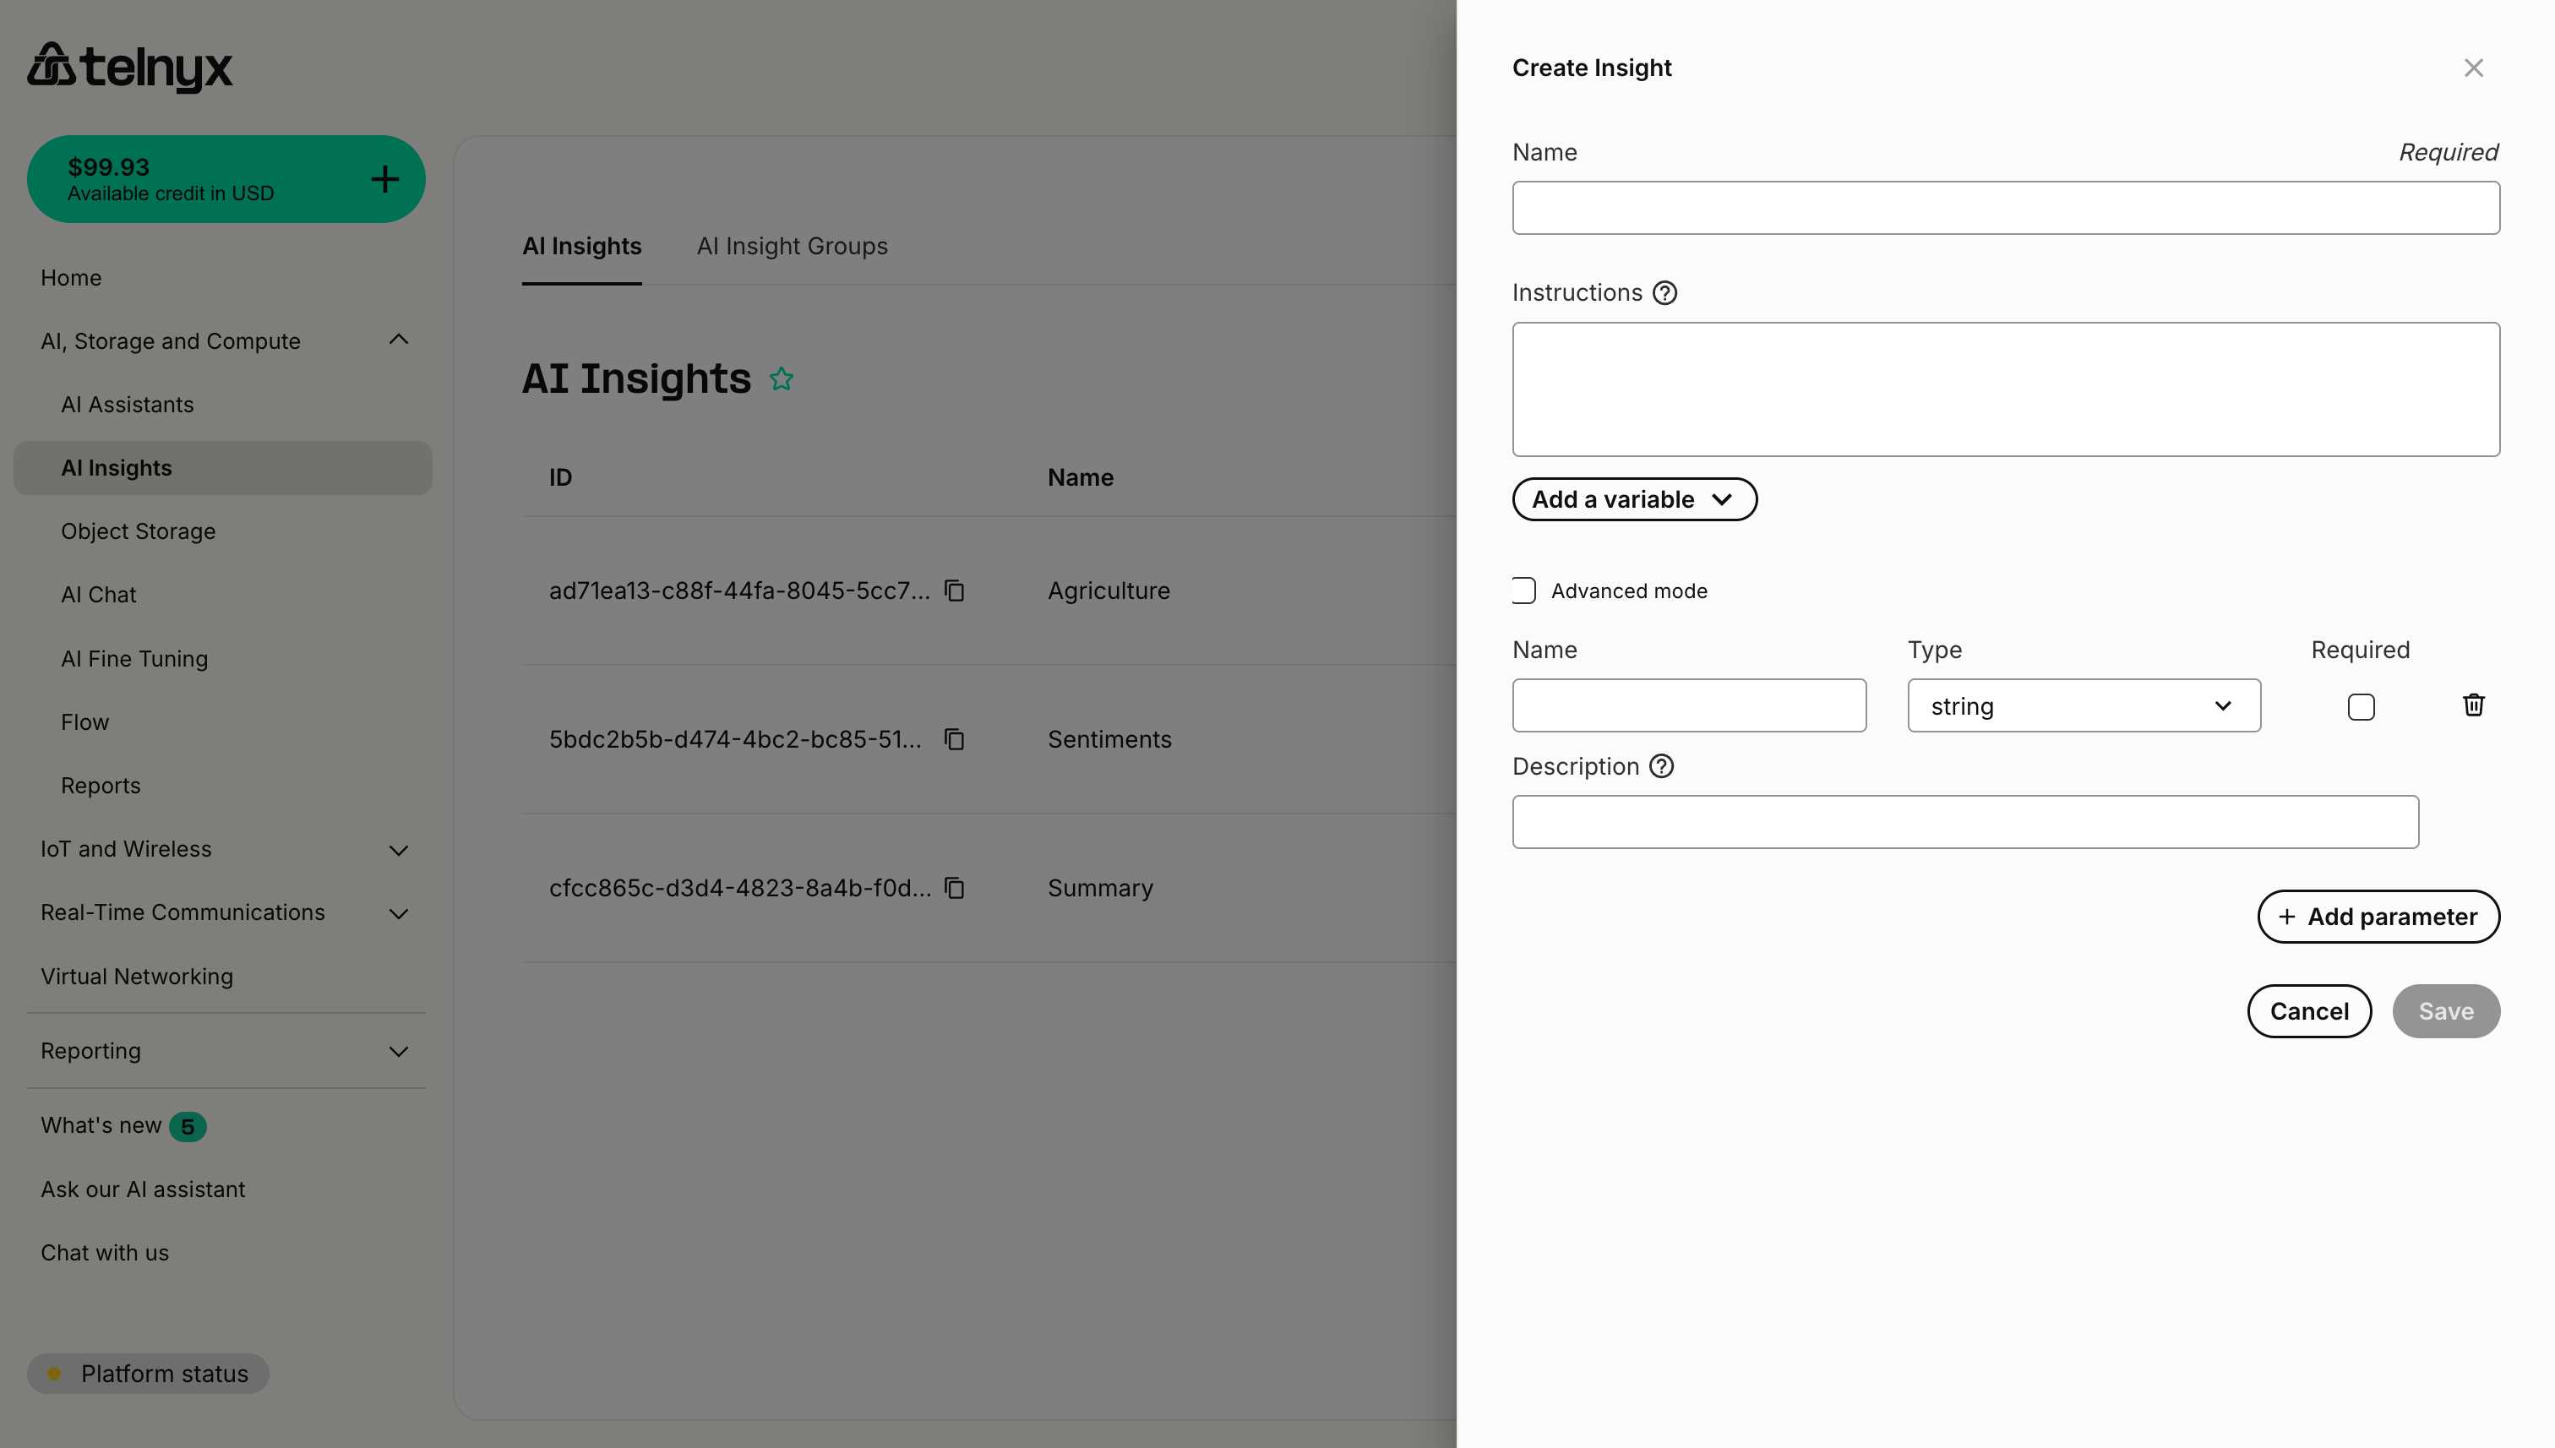The width and height of the screenshot is (2555, 1448).
Task: Open the parameter Type dropdown
Action: coord(2084,705)
